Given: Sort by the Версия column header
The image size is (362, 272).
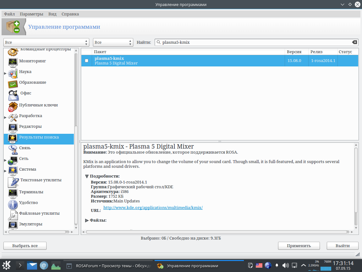Looking at the screenshot, I should point(297,52).
